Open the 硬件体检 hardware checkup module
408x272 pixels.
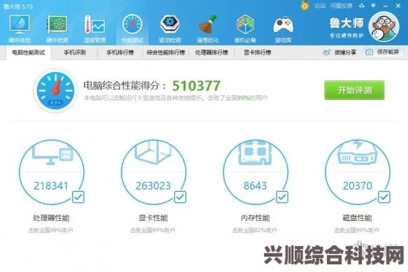pyautogui.click(x=20, y=29)
